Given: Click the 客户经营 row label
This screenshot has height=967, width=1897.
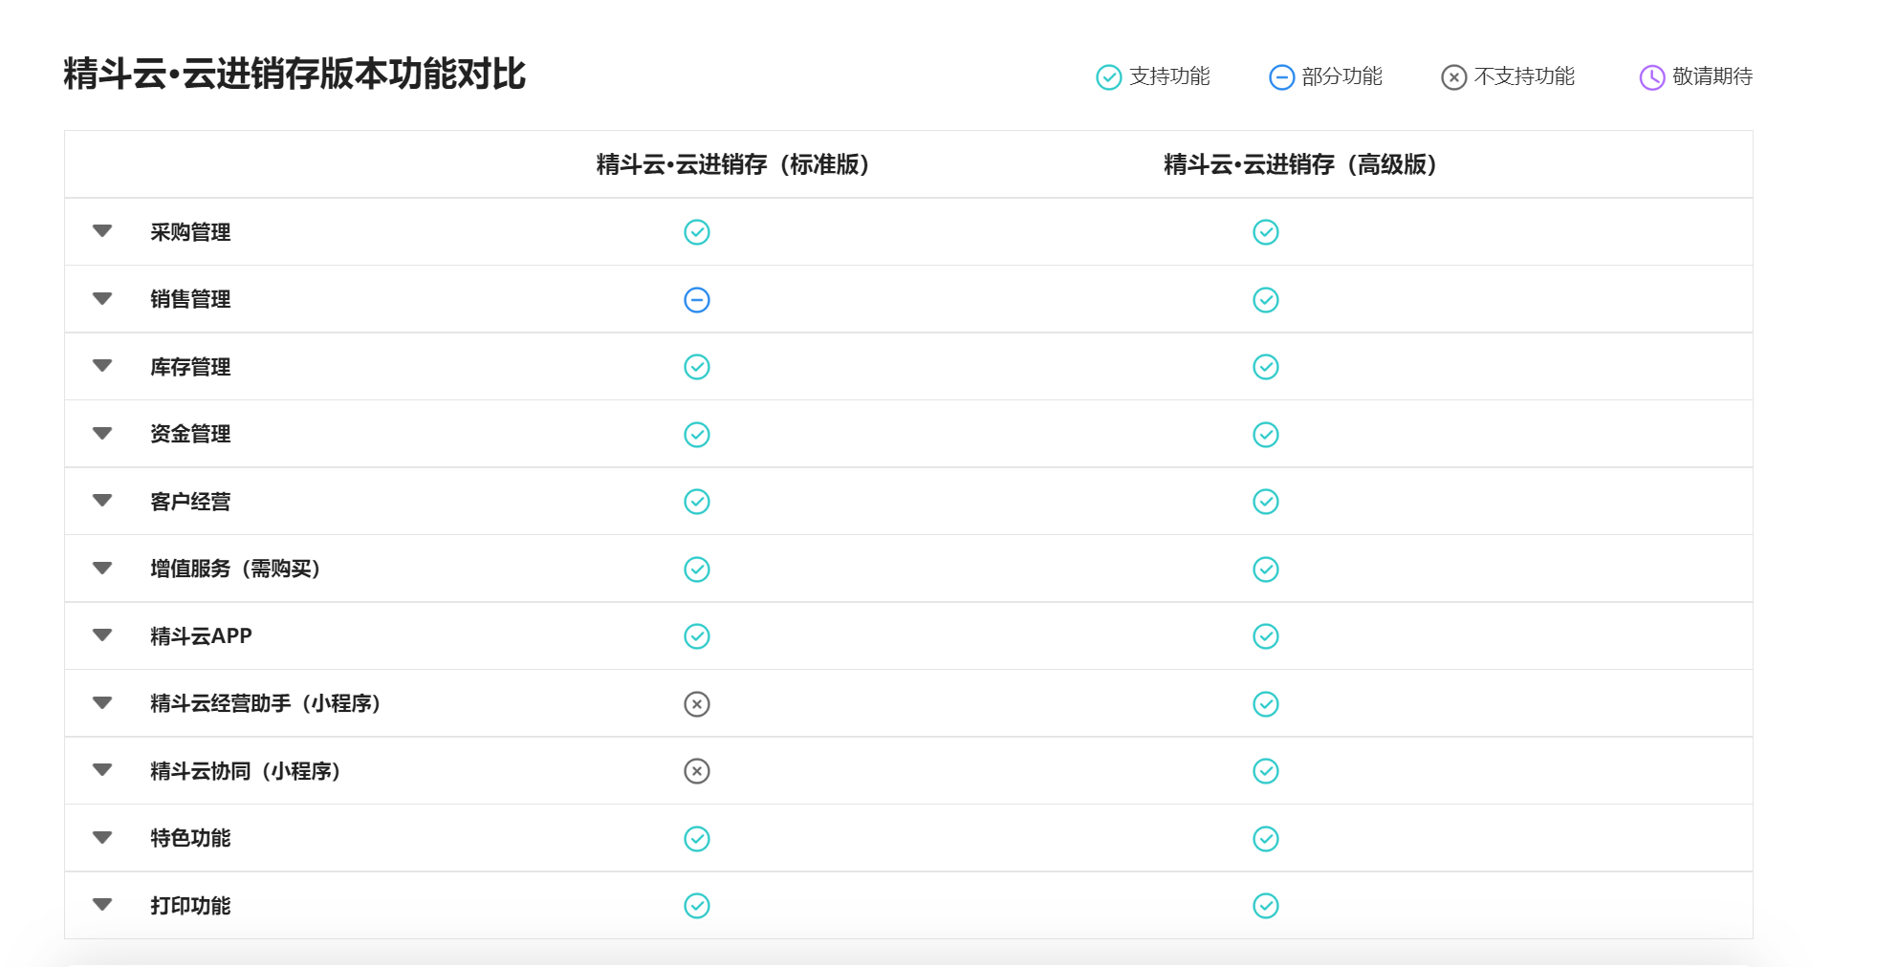Looking at the screenshot, I should [190, 502].
